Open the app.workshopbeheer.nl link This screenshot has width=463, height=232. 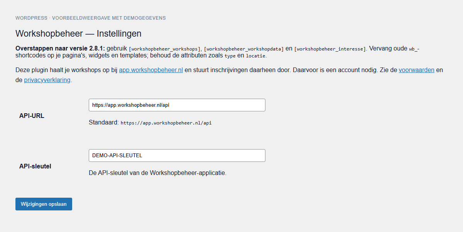point(151,70)
